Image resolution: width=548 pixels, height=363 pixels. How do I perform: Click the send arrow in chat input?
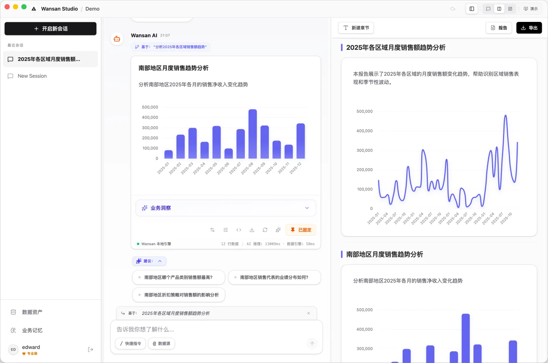(312, 343)
